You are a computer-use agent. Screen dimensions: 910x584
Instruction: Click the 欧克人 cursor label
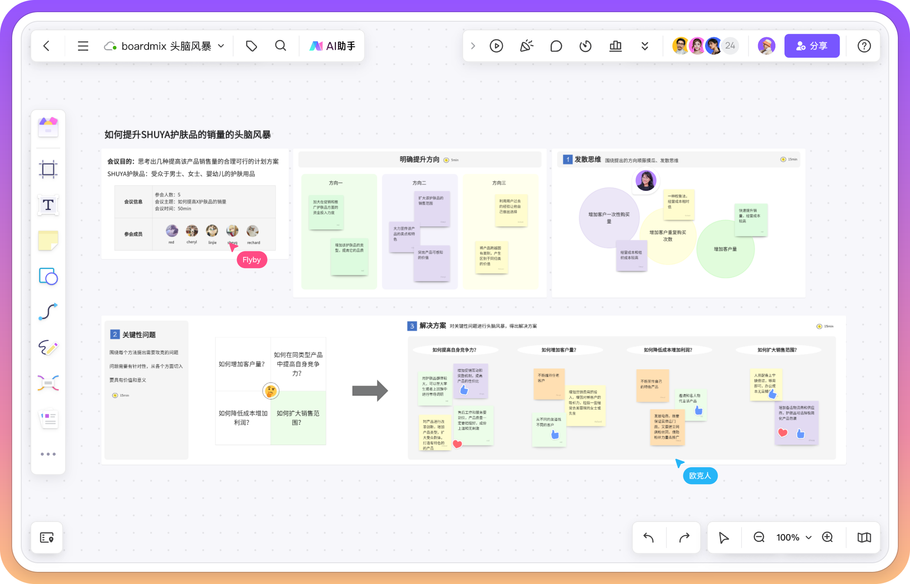click(700, 476)
